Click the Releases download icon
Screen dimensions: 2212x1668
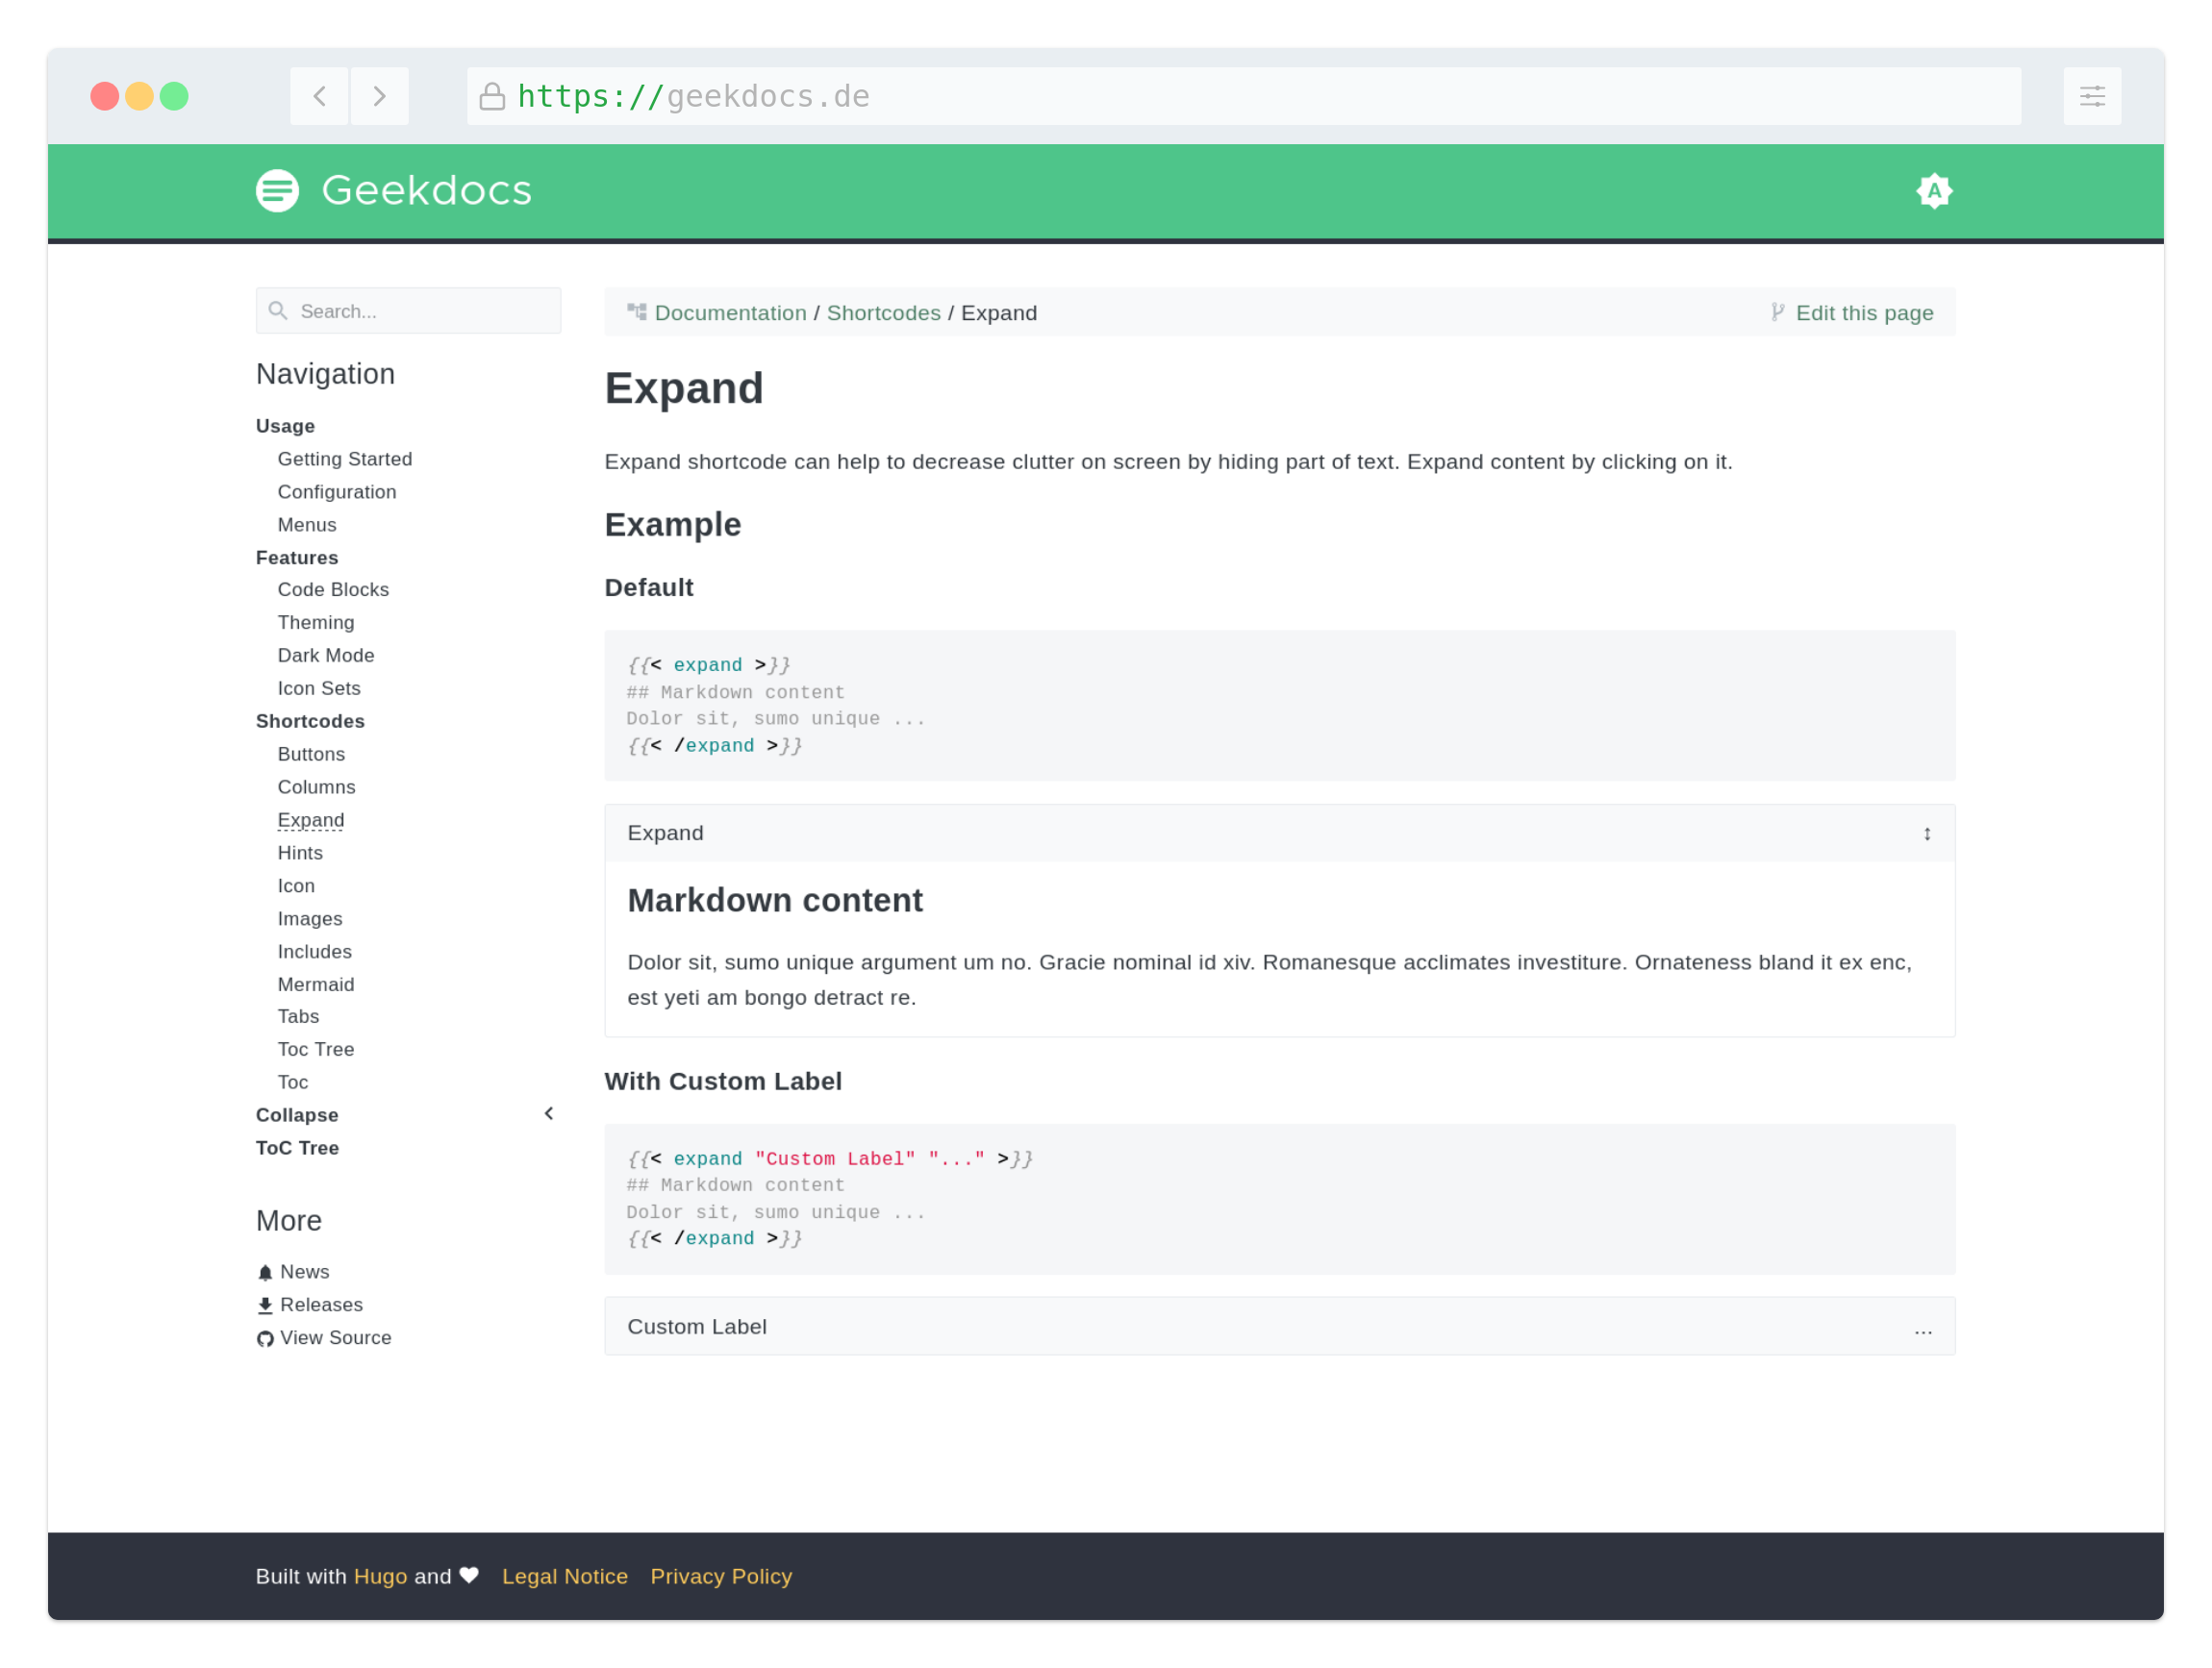tap(265, 1306)
